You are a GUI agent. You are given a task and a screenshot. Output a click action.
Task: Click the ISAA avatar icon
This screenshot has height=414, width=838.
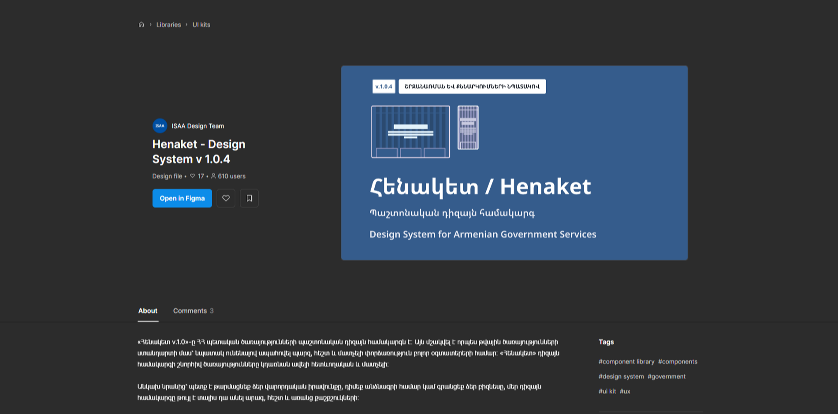point(160,126)
